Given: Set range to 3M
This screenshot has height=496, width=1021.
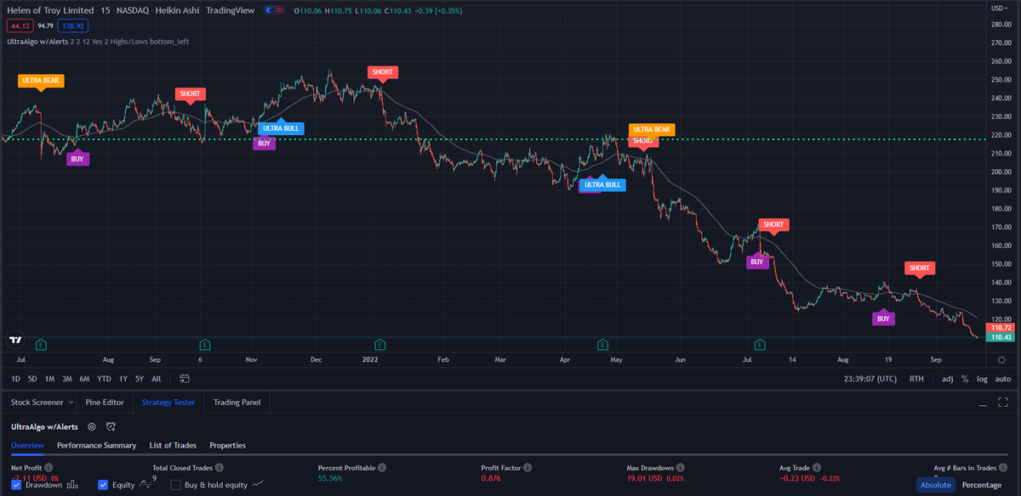Looking at the screenshot, I should point(66,379).
